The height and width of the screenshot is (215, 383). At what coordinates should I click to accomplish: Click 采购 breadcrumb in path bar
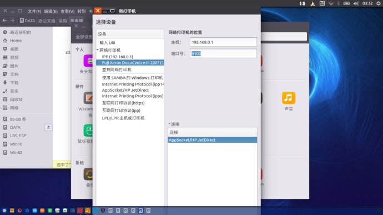[x=63, y=21]
